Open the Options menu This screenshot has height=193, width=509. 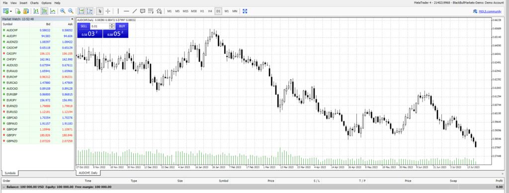click(46, 3)
